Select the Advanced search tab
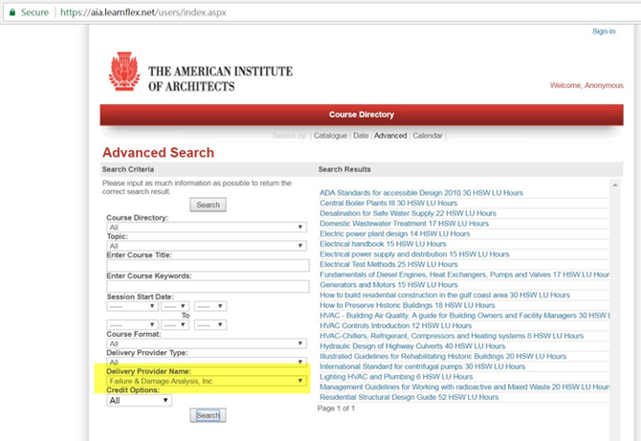This screenshot has width=641, height=441. (x=390, y=136)
